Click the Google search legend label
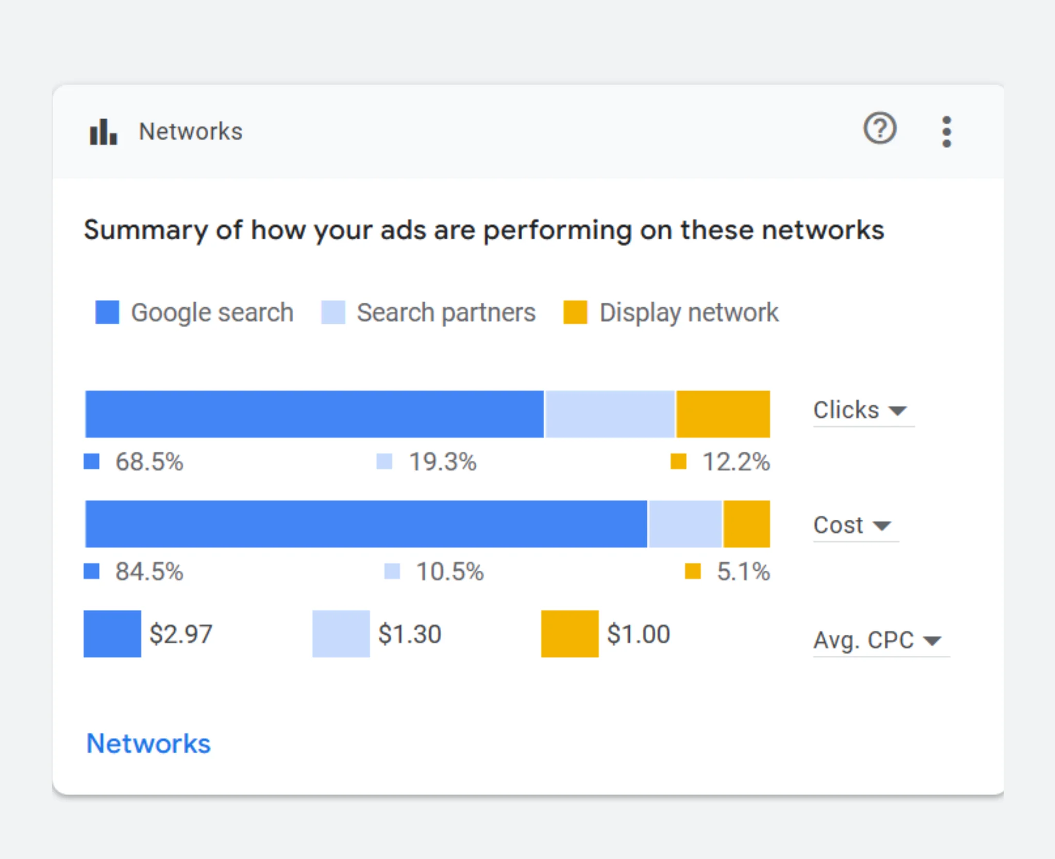The width and height of the screenshot is (1055, 859). click(x=212, y=312)
